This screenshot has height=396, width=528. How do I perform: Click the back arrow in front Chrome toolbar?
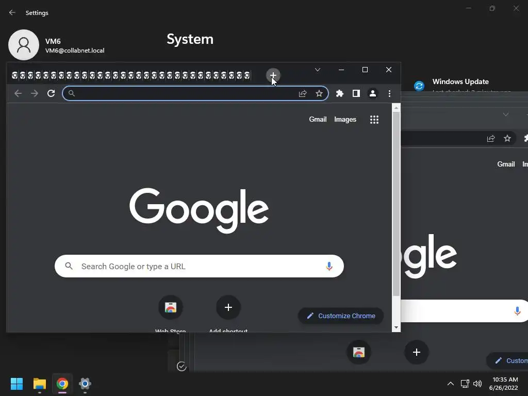tap(18, 93)
